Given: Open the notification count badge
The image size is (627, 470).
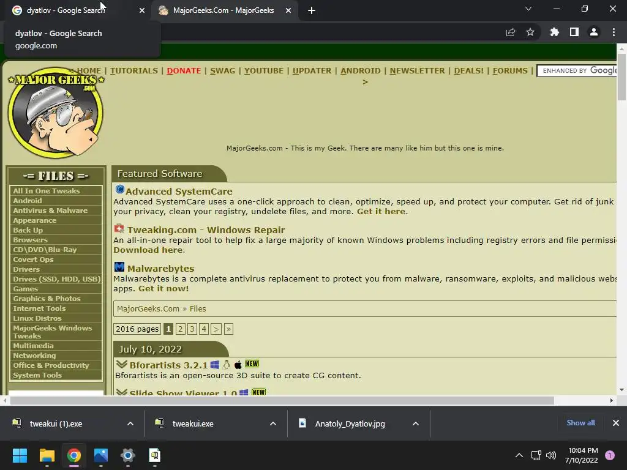Looking at the screenshot, I should [610, 455].
